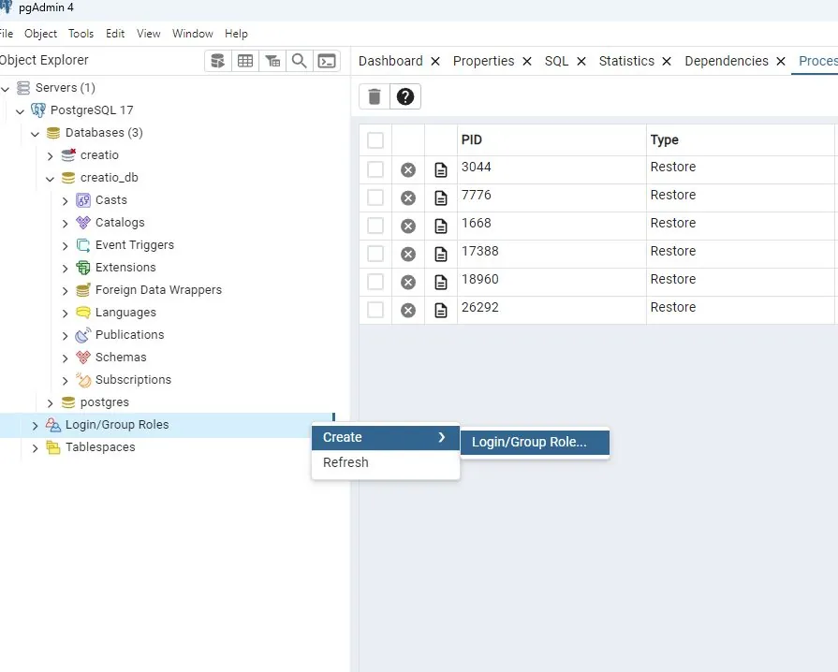The width and height of the screenshot is (838, 672).
Task: Switch to the Dashboard tab
Action: pyautogui.click(x=390, y=61)
